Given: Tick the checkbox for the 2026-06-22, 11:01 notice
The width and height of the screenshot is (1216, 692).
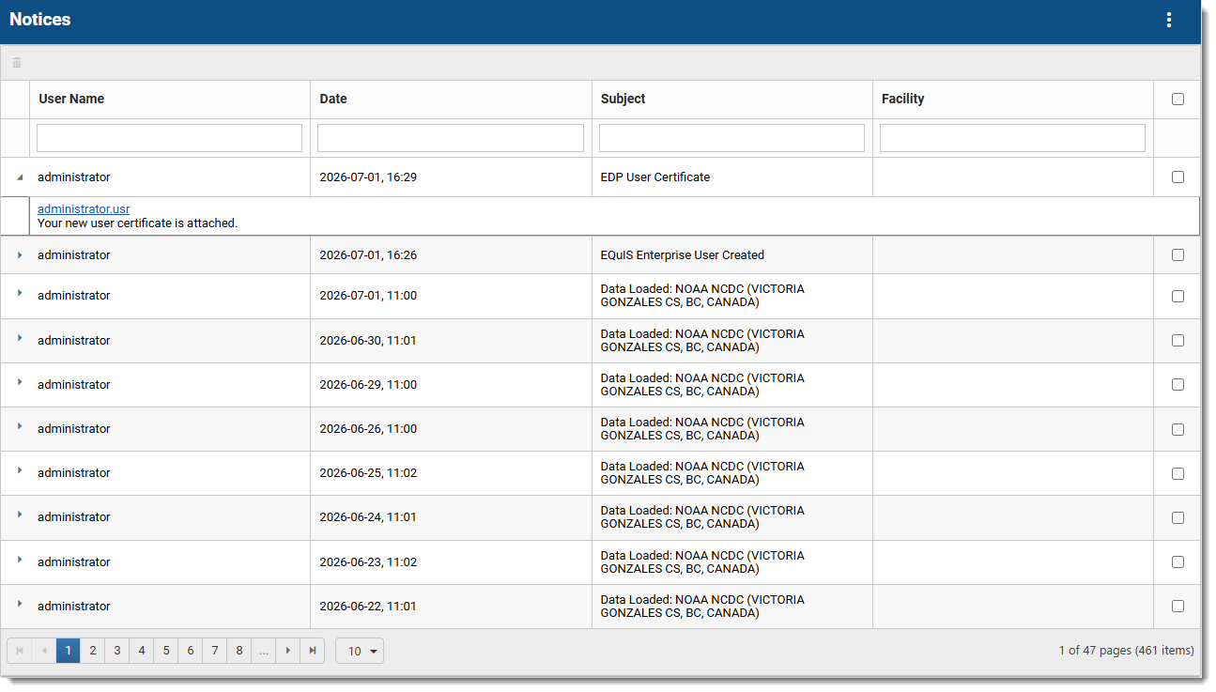Looking at the screenshot, I should pyautogui.click(x=1178, y=607).
